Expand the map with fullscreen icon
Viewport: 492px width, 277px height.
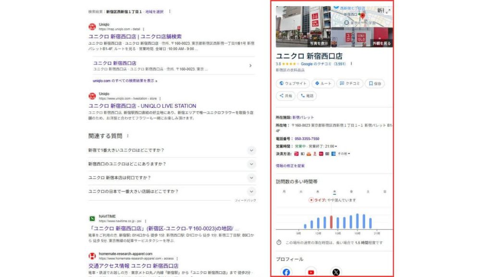tap(388, 12)
